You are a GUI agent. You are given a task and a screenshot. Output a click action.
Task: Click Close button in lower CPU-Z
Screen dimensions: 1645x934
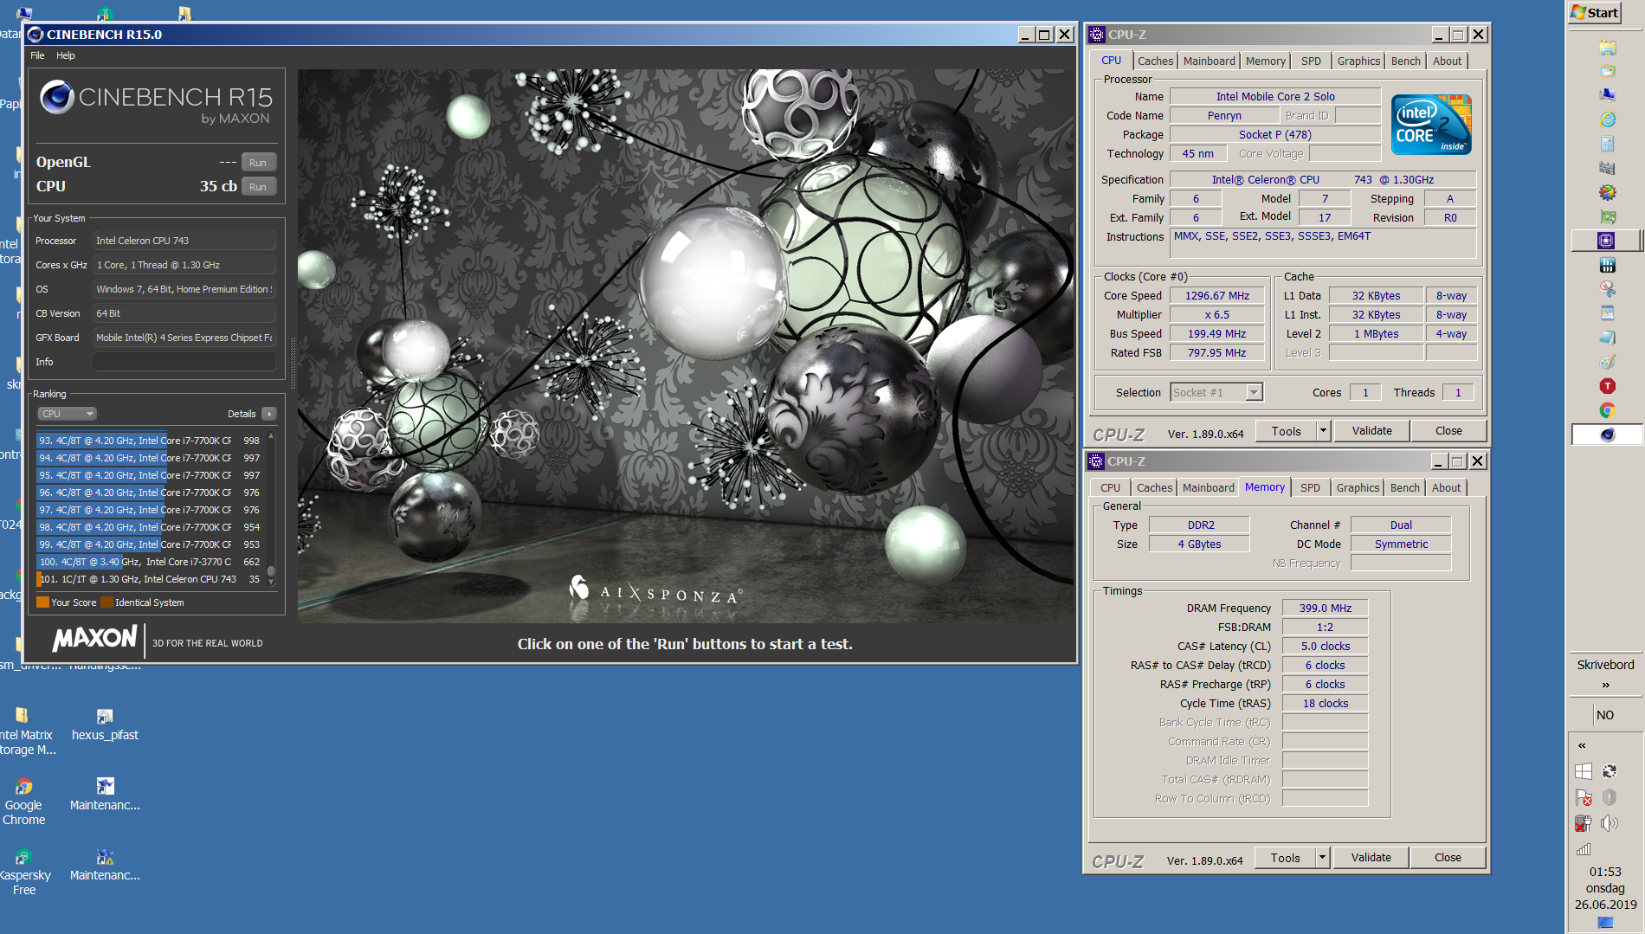click(x=1448, y=857)
